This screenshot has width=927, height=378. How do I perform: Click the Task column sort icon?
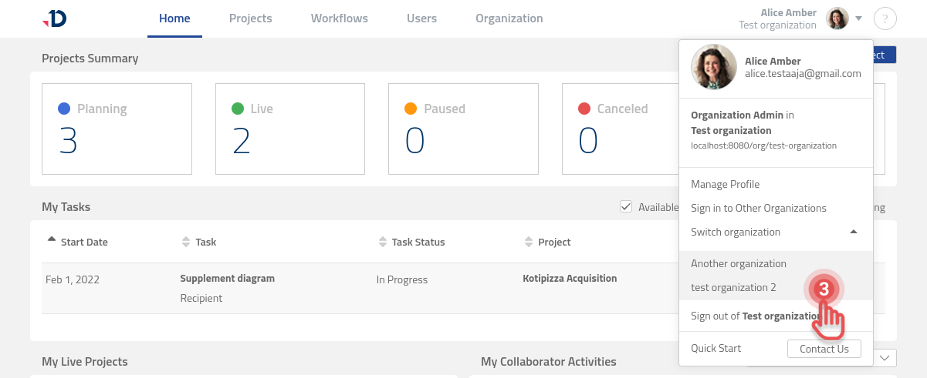[x=185, y=242]
